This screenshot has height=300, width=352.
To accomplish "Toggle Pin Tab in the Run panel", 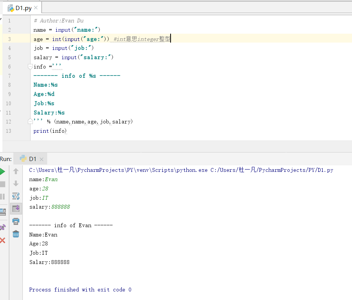I will (x=2, y=227).
